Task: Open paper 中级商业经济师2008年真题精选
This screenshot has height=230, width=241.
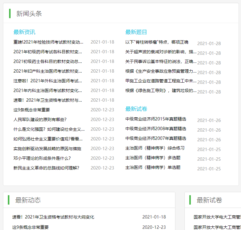Action: tap(156, 129)
